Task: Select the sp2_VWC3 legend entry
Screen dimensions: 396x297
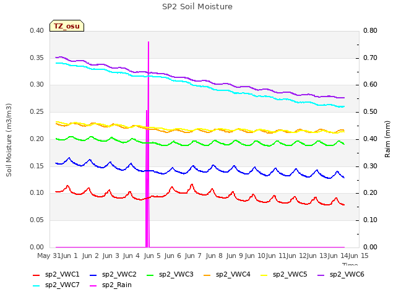Action: point(170,275)
